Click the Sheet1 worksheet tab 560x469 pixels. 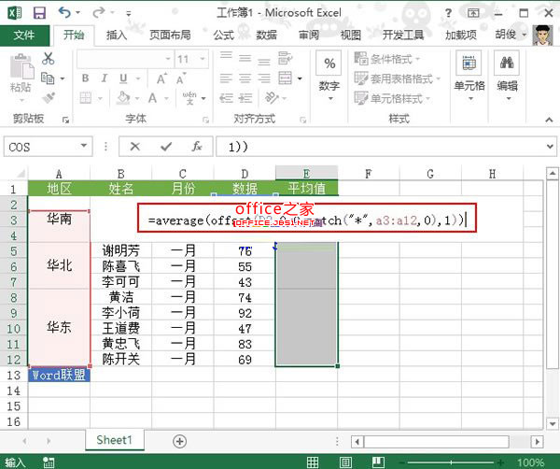(x=115, y=440)
